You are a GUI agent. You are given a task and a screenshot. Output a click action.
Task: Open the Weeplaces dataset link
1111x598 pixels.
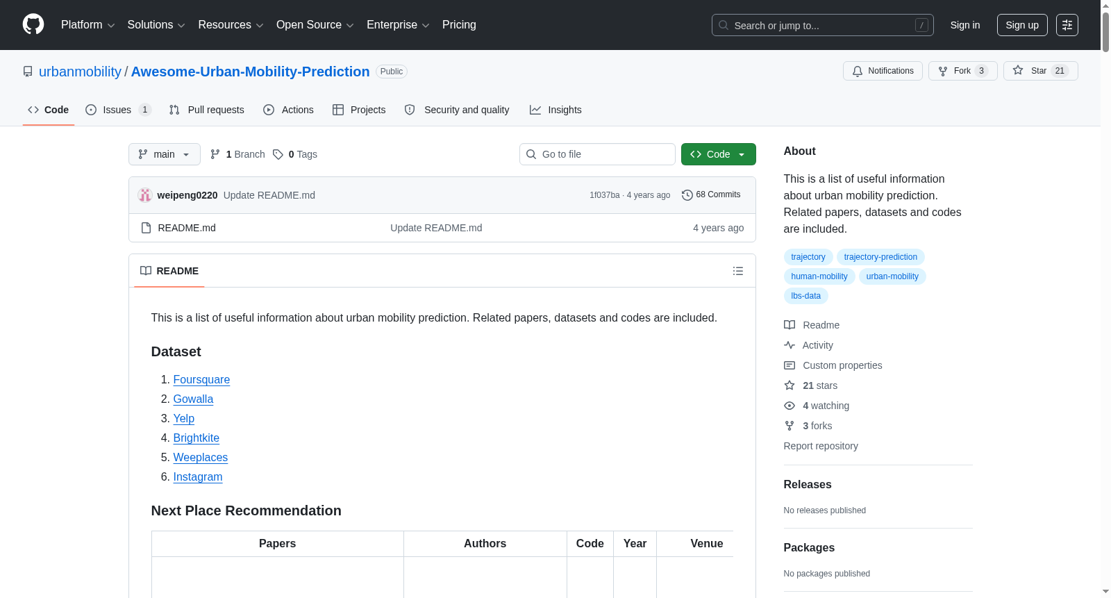[201, 457]
